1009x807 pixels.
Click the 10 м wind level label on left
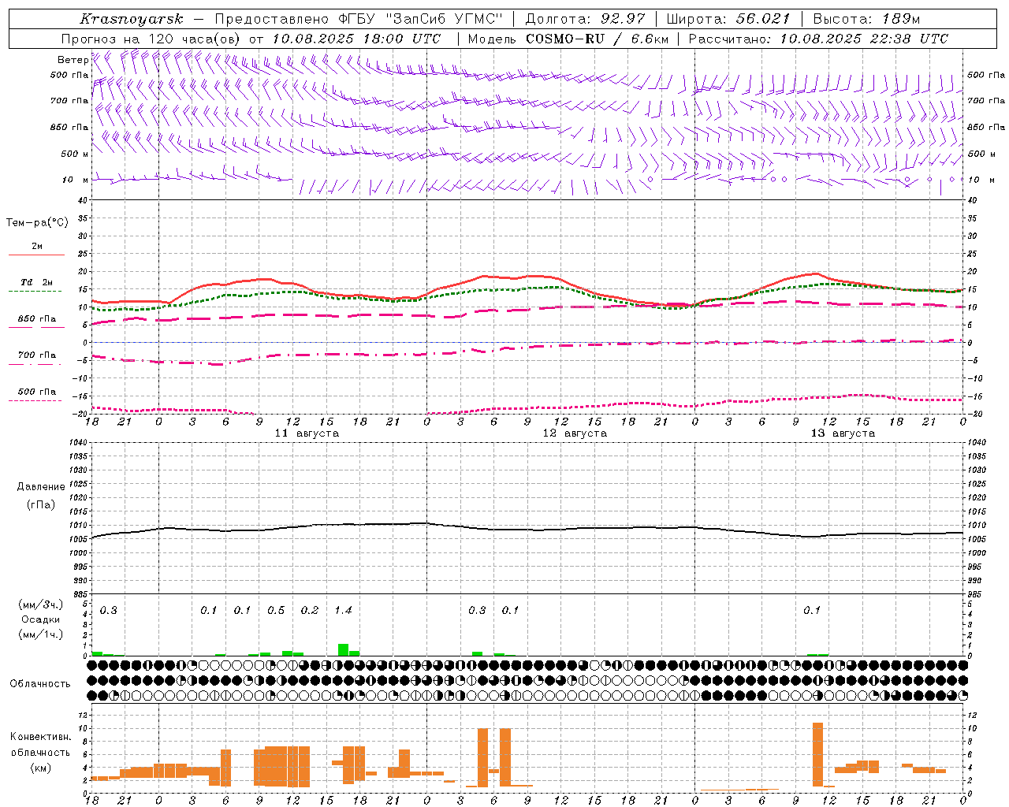tap(76, 180)
